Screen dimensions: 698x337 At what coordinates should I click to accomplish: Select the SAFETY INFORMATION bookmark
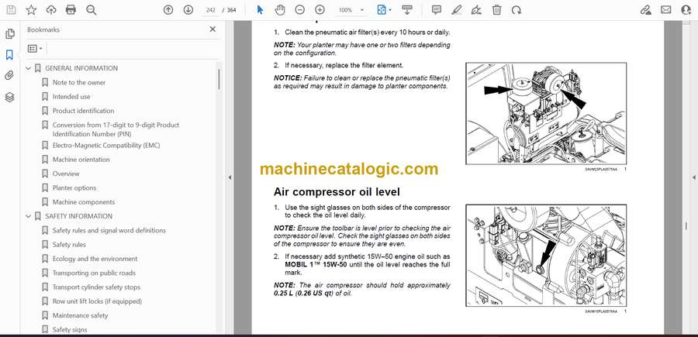(79, 216)
